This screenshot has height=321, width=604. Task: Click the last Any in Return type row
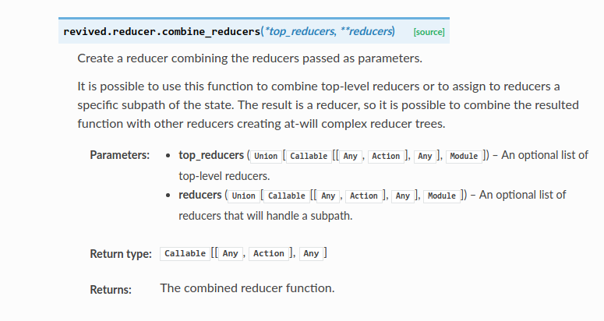(311, 253)
